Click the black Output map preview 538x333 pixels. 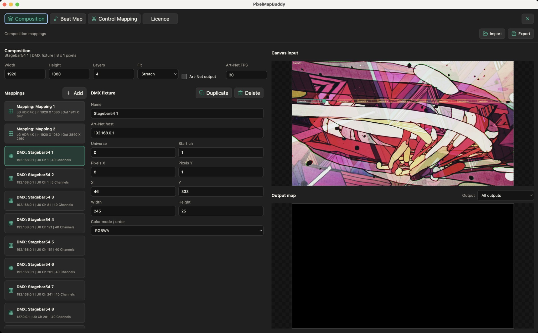click(402, 266)
